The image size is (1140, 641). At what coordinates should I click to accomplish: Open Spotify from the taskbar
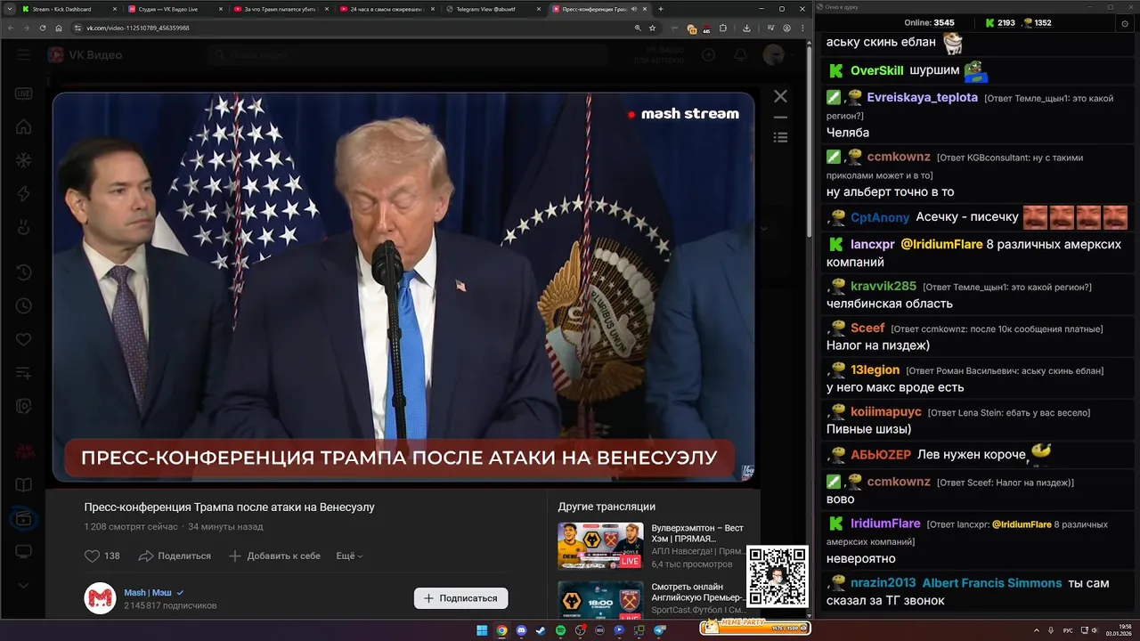click(560, 630)
